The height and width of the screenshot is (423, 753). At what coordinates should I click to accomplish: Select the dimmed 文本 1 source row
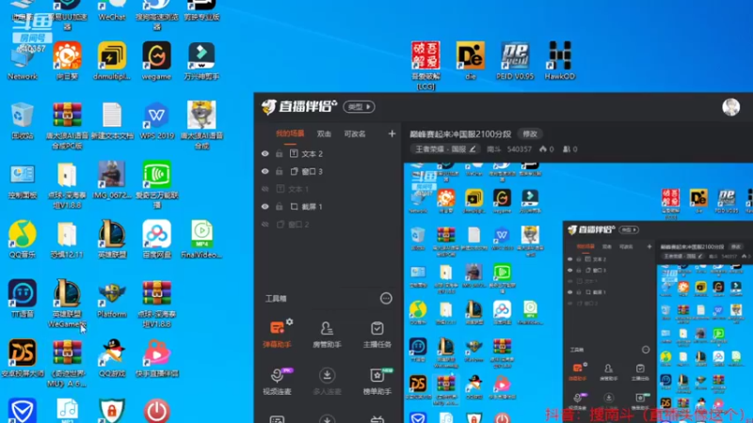[x=328, y=189]
